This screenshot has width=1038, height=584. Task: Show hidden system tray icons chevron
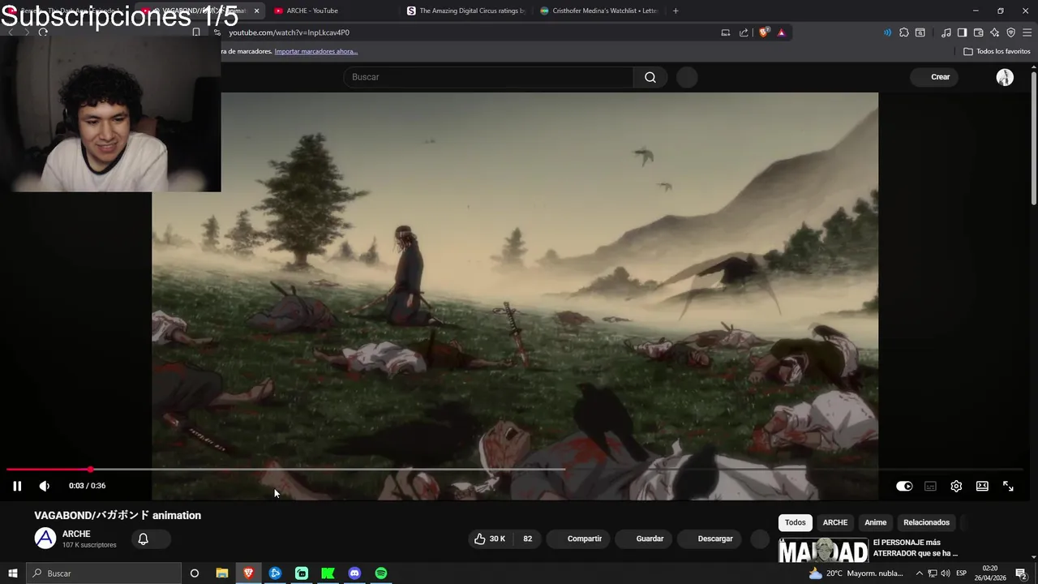pos(919,573)
